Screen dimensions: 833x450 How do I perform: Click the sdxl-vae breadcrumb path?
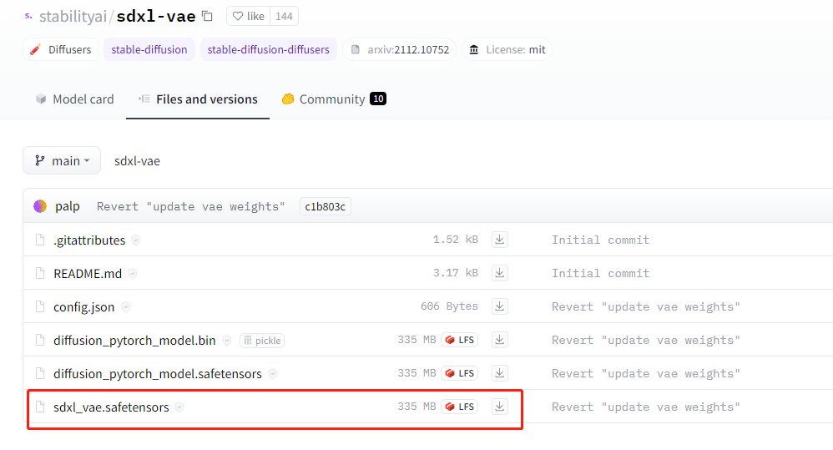[137, 161]
